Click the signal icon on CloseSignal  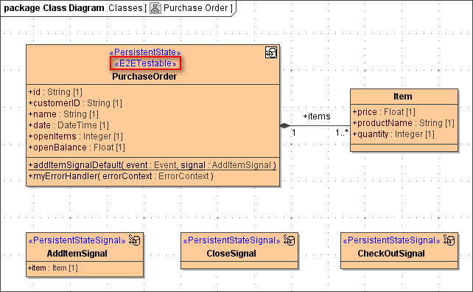289,240
